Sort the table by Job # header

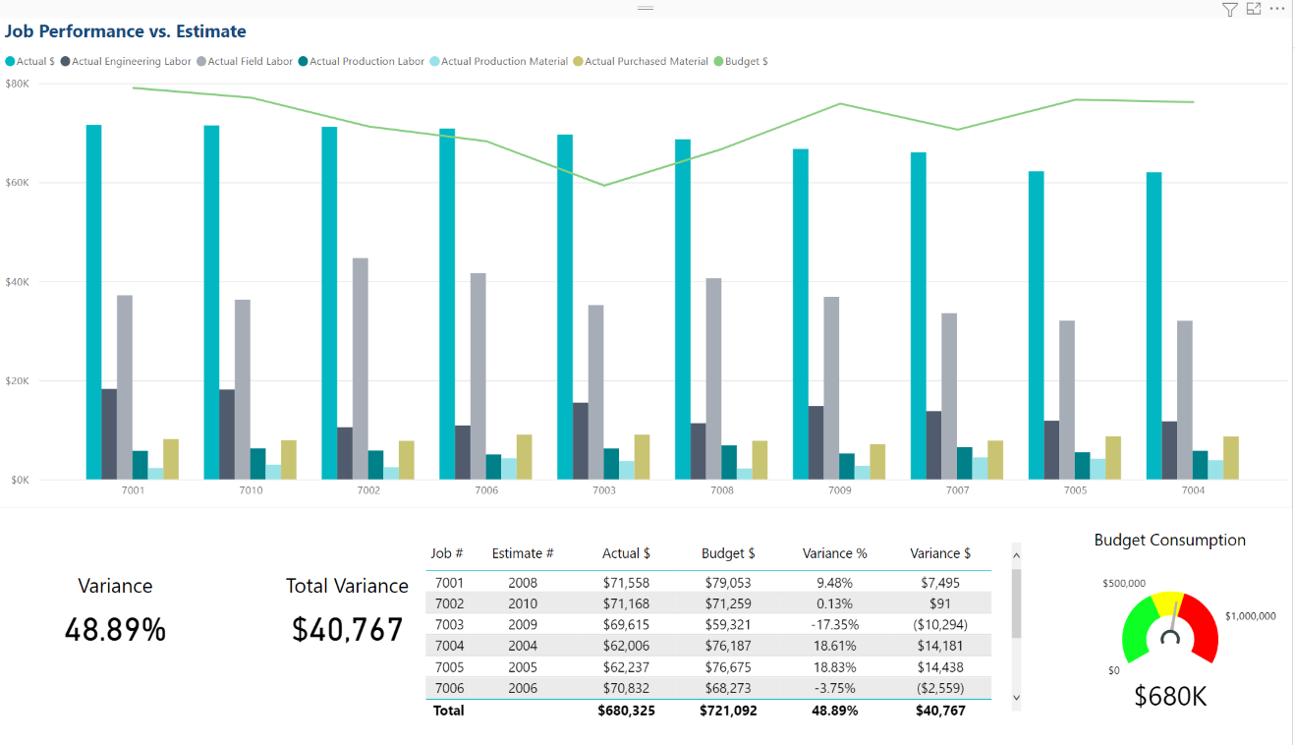point(447,553)
